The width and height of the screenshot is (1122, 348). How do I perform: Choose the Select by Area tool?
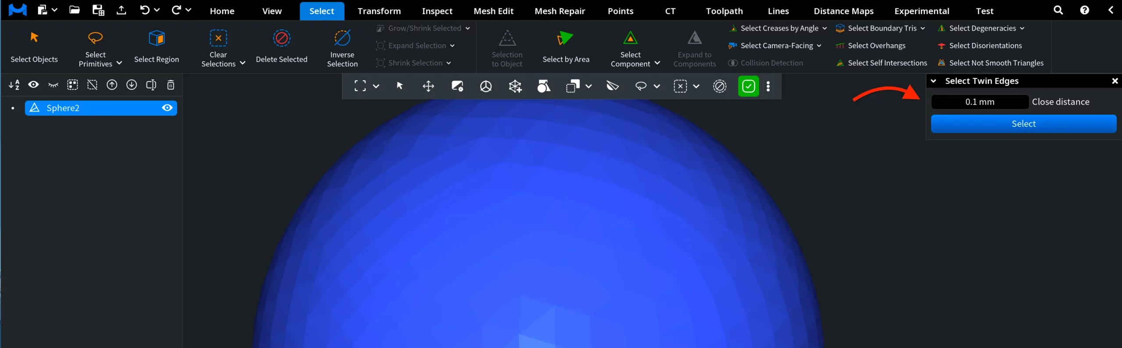566,46
